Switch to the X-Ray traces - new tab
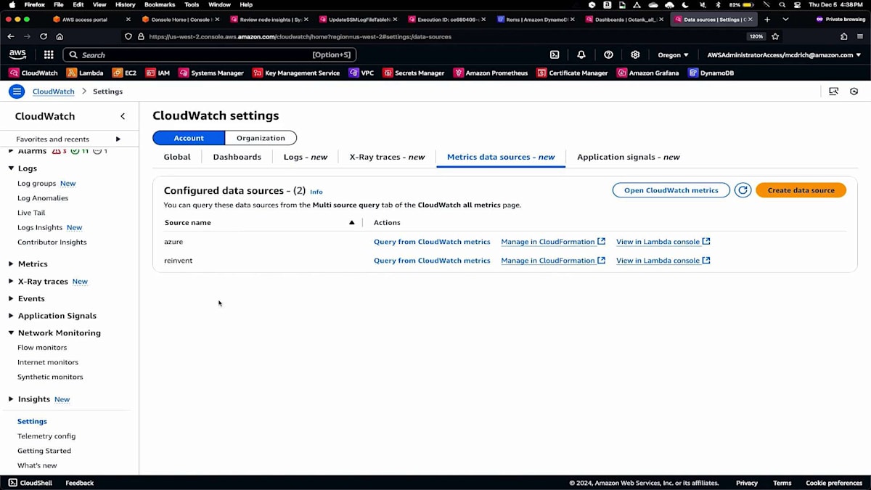This screenshot has width=871, height=490. pos(387,157)
